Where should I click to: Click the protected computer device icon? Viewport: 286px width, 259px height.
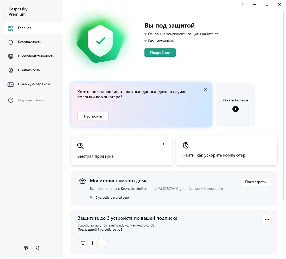83,243
